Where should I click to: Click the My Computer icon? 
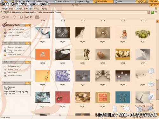[5, 73]
